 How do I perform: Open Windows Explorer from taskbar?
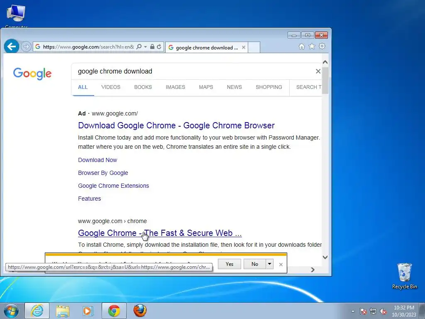tap(63, 311)
